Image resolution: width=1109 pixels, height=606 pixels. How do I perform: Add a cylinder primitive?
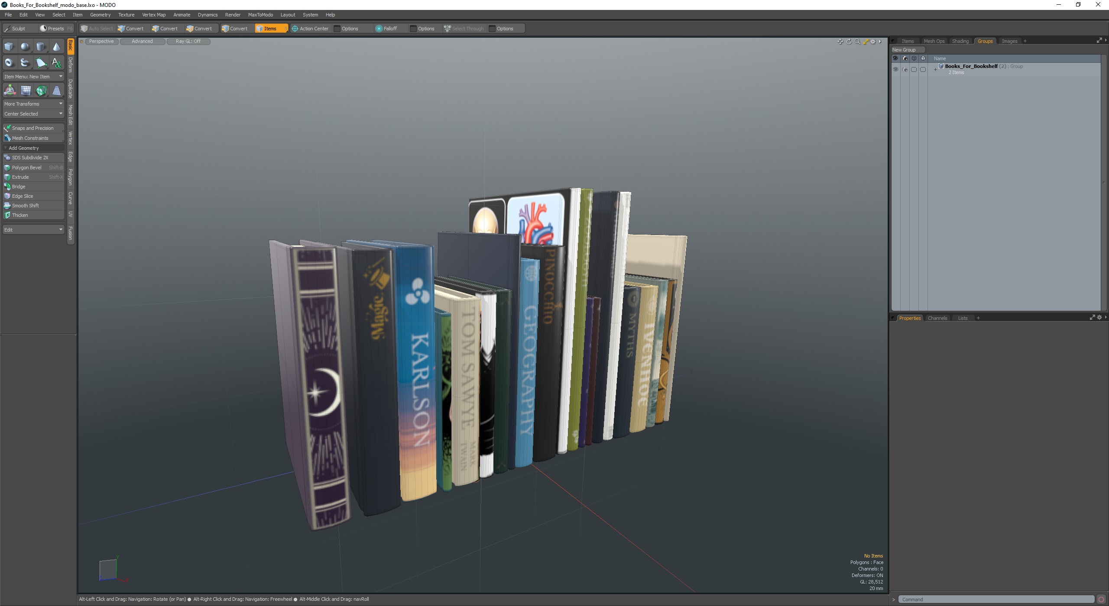(41, 47)
